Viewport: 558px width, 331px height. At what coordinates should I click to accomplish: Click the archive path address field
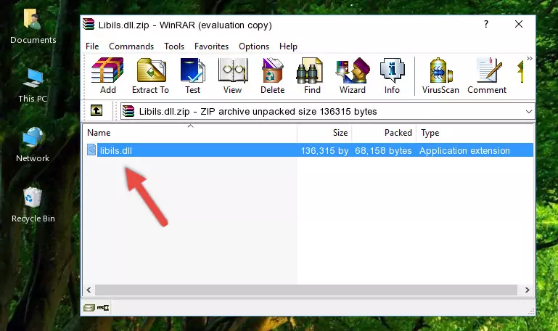[327, 111]
